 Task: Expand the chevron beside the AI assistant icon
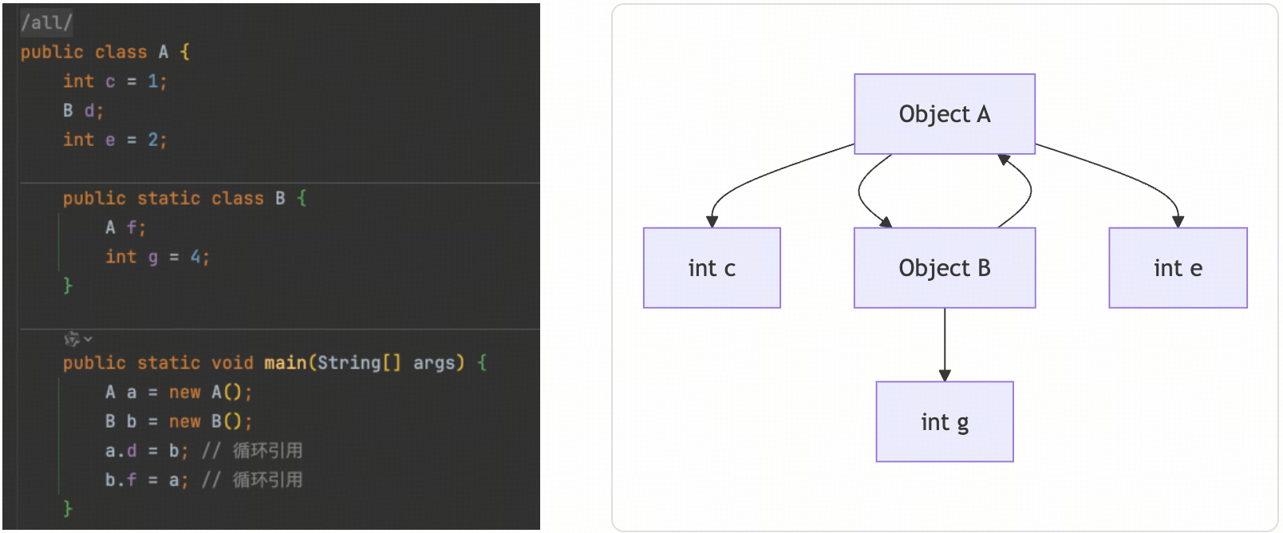coord(88,339)
